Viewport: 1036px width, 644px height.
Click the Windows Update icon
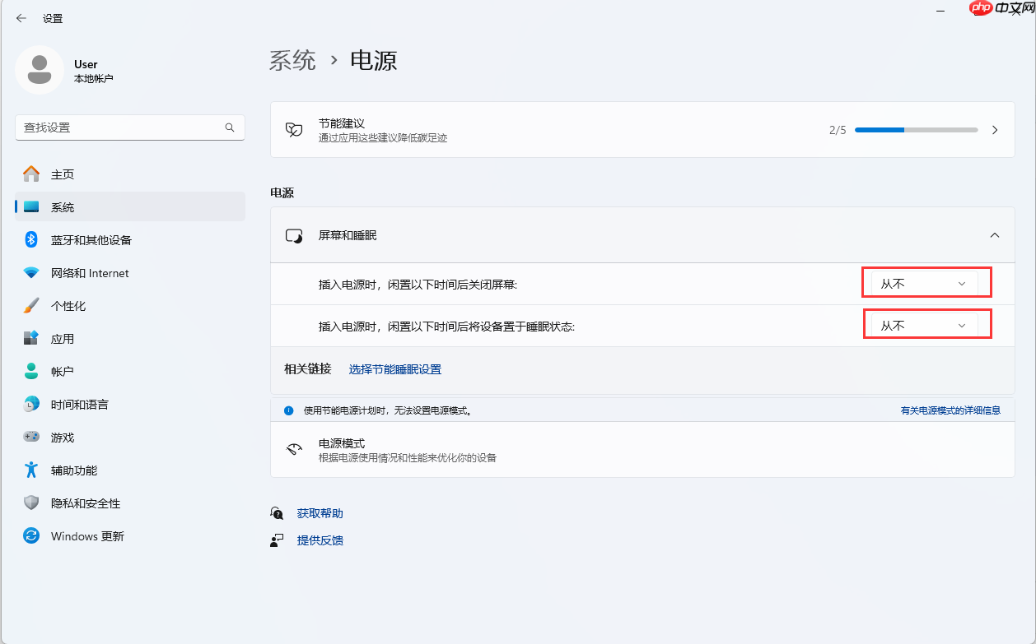click(x=30, y=535)
